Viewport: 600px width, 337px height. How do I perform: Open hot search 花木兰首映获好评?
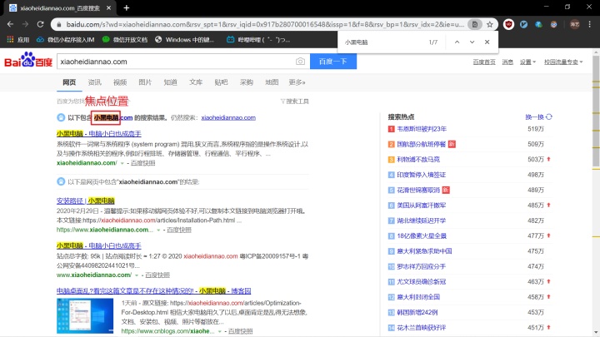[422, 328]
